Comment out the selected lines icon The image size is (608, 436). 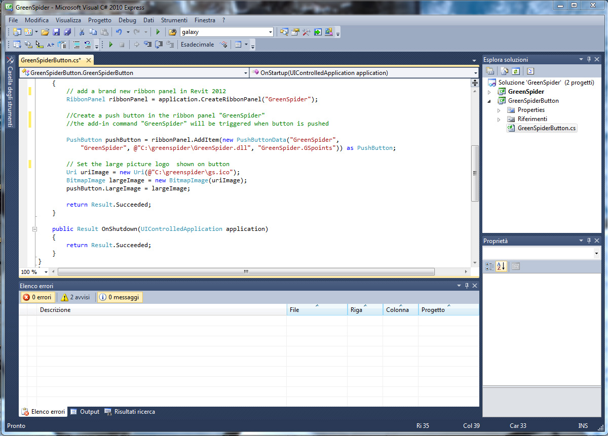click(x=77, y=45)
